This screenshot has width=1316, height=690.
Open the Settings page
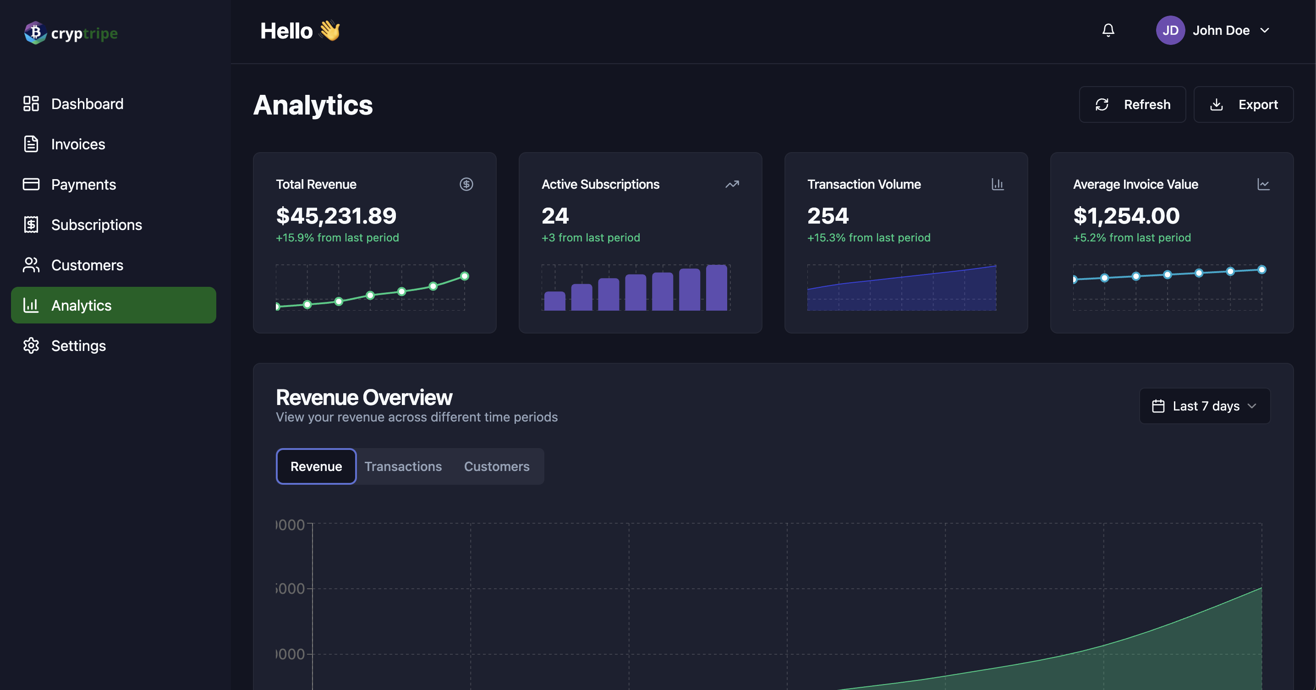[x=114, y=346]
